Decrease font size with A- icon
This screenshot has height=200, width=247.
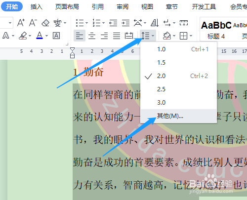coord(33,23)
